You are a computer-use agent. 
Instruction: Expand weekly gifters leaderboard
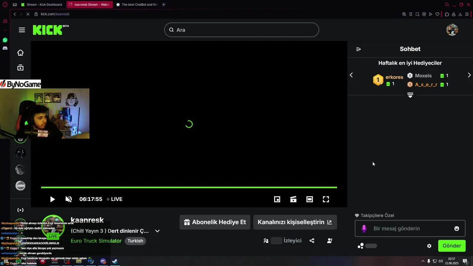[x=410, y=95]
